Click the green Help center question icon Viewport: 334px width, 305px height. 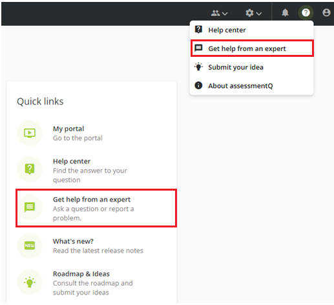point(30,169)
